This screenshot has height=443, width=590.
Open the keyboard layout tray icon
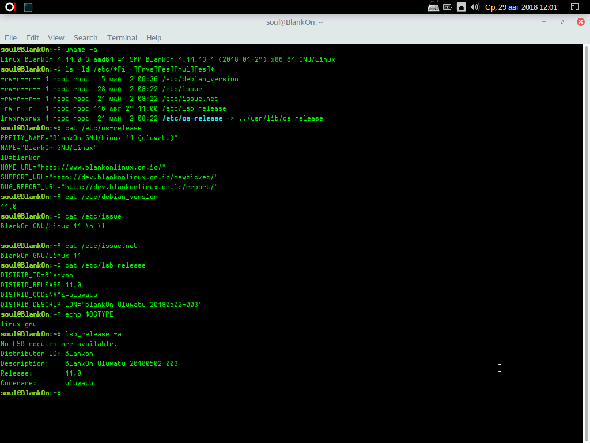[x=433, y=7]
